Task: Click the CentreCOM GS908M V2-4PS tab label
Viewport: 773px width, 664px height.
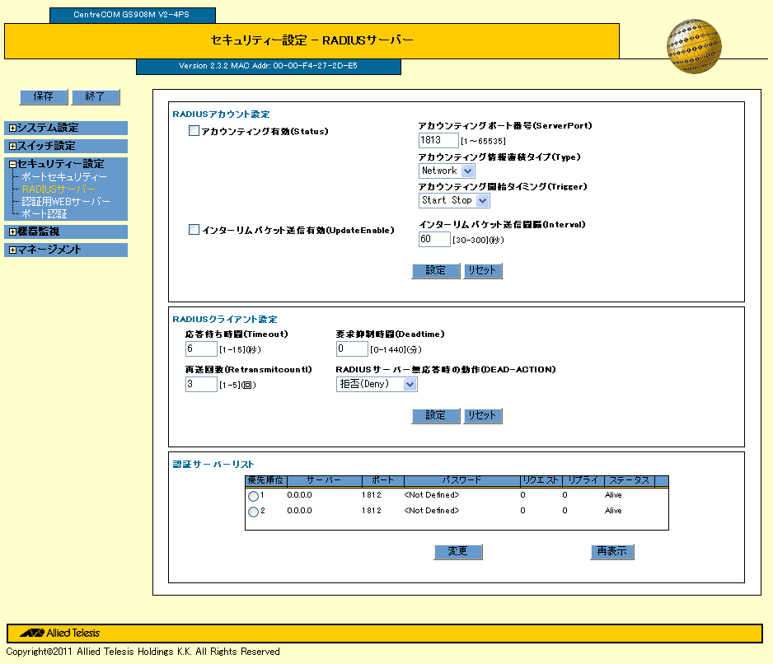Action: coord(132,15)
